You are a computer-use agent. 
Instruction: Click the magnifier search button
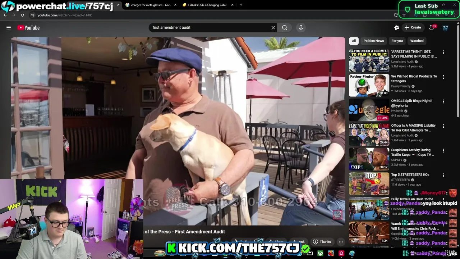click(x=285, y=27)
